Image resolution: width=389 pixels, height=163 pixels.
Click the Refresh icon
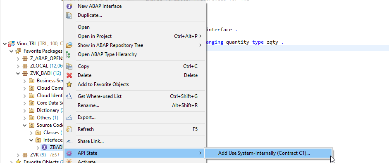point(69,129)
